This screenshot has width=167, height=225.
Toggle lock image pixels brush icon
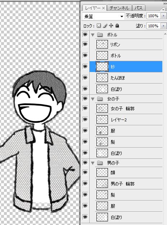tap(105, 26)
